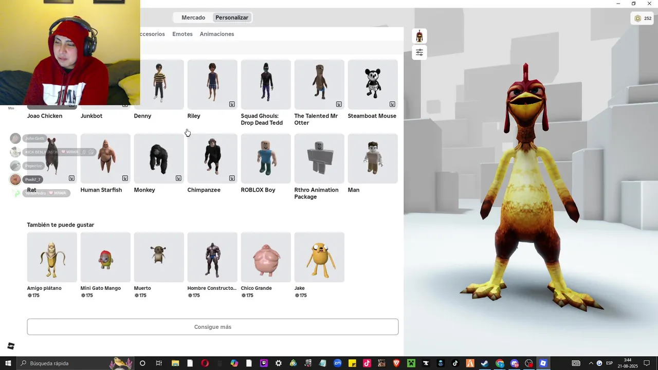Image resolution: width=658 pixels, height=370 pixels.
Task: Click the Consigue más button
Action: (213, 327)
